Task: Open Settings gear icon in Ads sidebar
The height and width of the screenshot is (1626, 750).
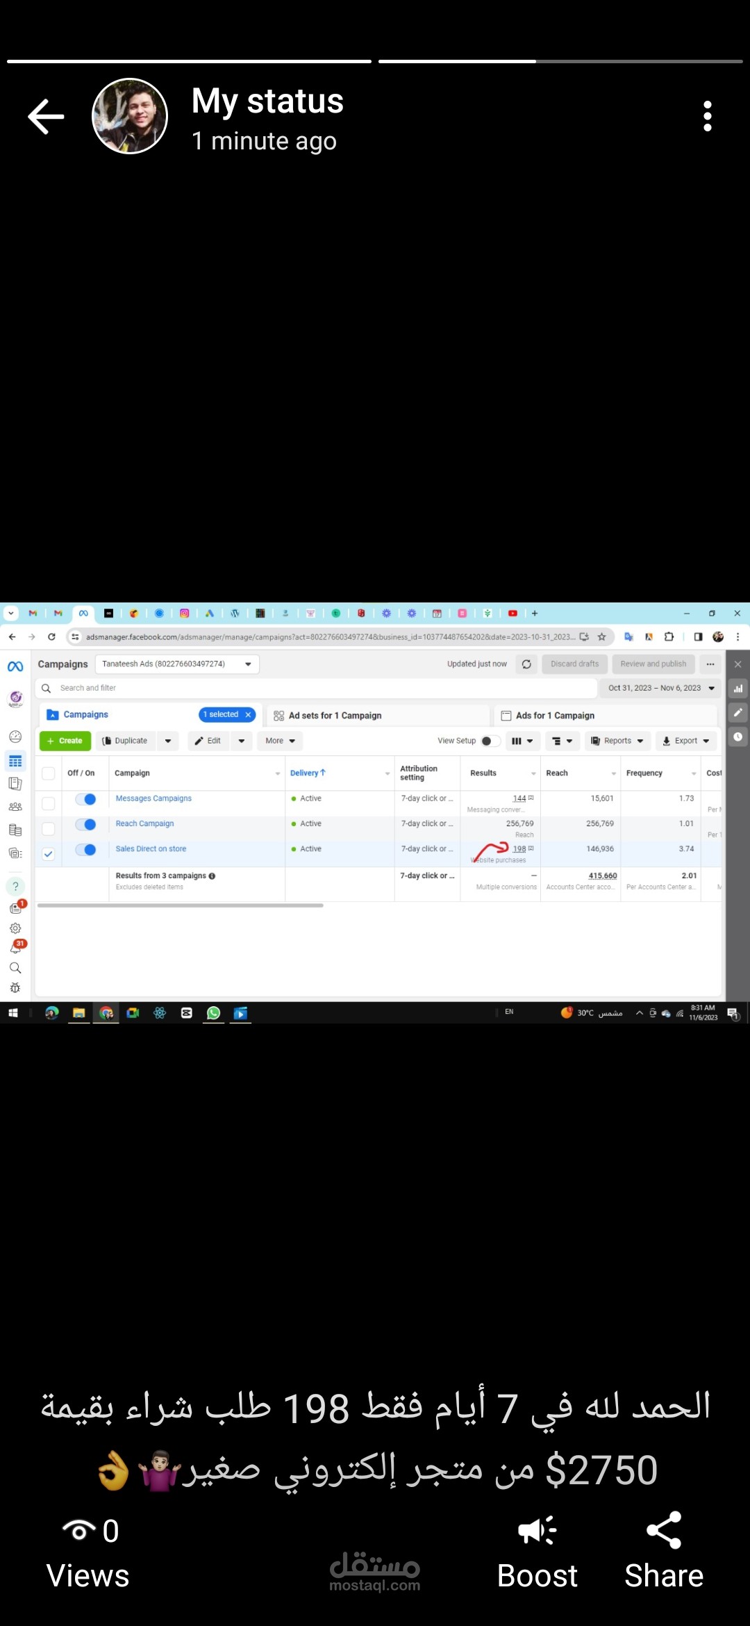Action: [15, 928]
